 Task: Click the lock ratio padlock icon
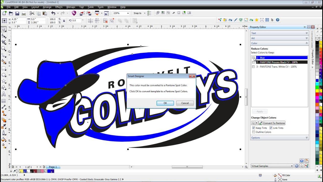[x=64, y=21]
